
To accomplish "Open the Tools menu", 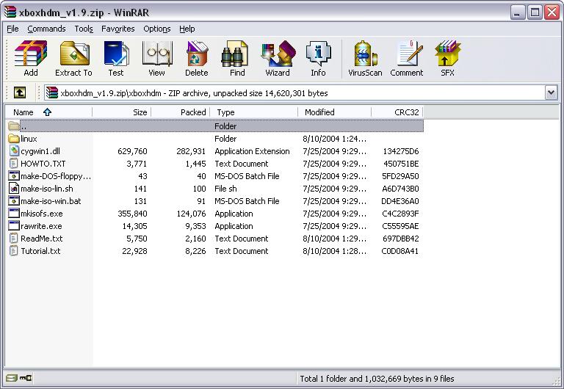I will (x=84, y=29).
